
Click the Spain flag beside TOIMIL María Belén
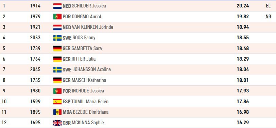(57, 102)
